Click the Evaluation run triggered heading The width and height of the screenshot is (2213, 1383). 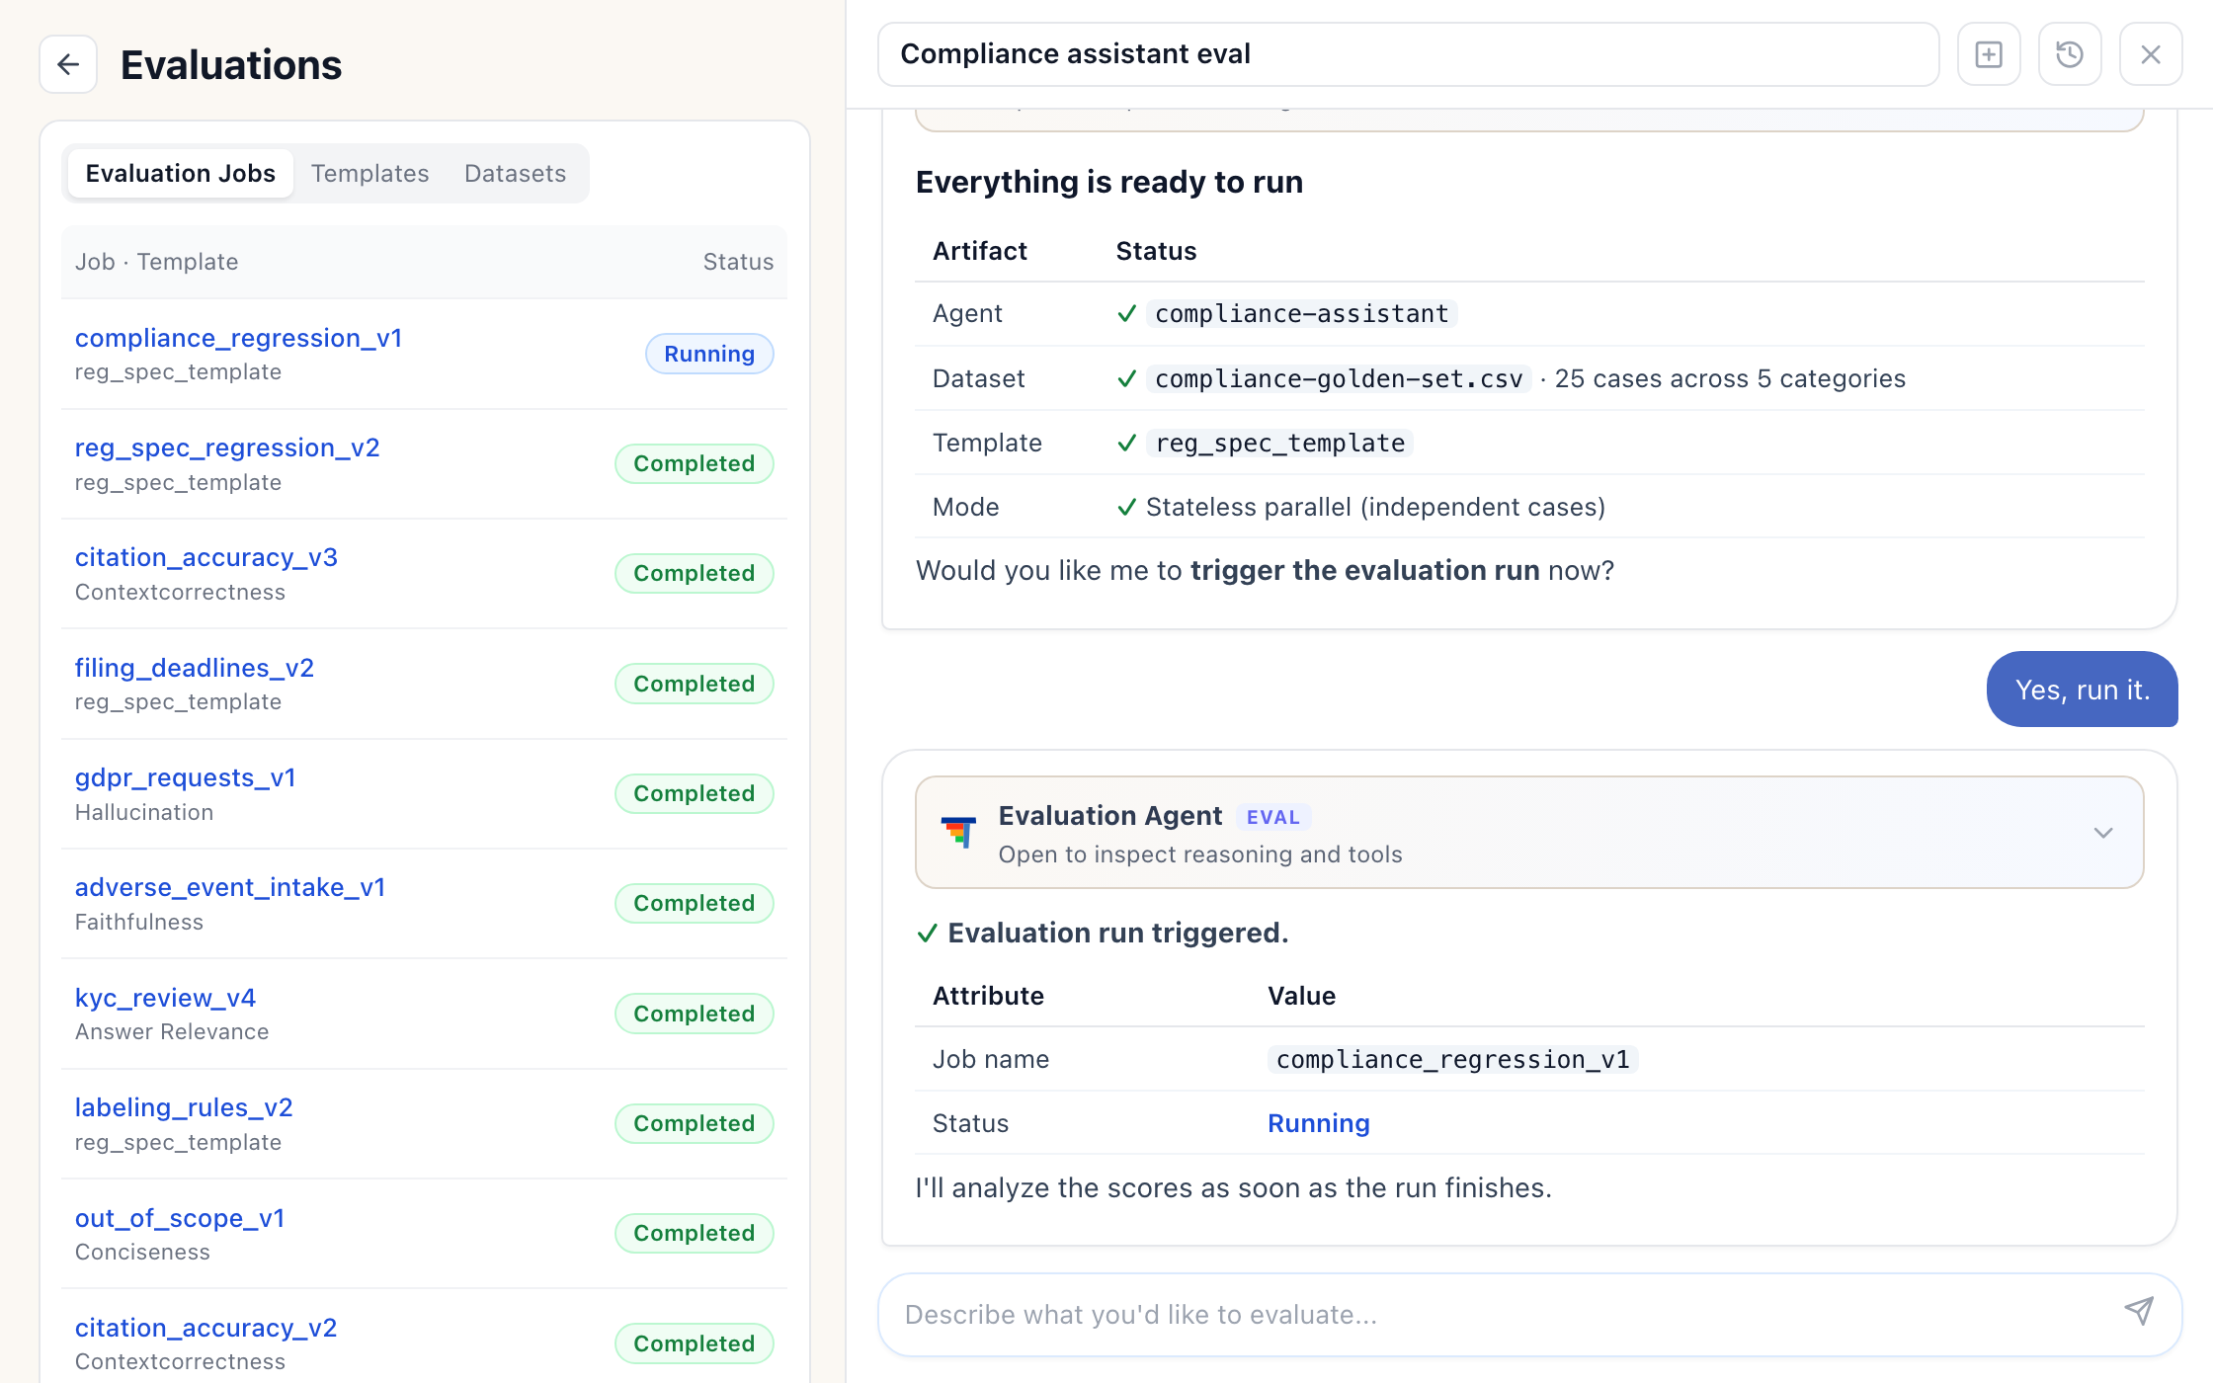coord(1117,933)
